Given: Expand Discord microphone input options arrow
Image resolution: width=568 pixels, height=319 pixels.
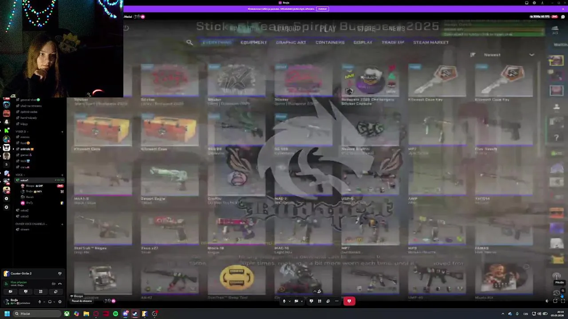Looking at the screenshot, I should (x=44, y=302).
